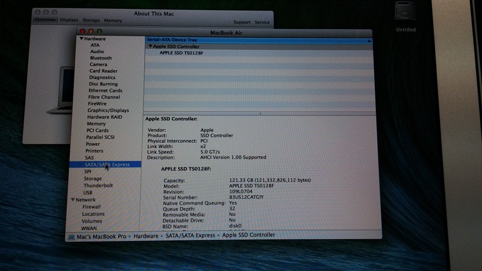Select APPLE SSD TS0128F in device tree
The image size is (482, 271).
click(181, 53)
